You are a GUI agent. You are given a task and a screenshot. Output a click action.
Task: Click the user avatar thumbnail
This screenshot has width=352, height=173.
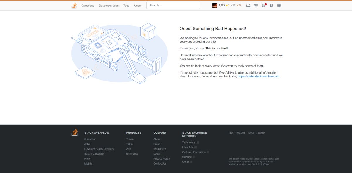(215, 6)
